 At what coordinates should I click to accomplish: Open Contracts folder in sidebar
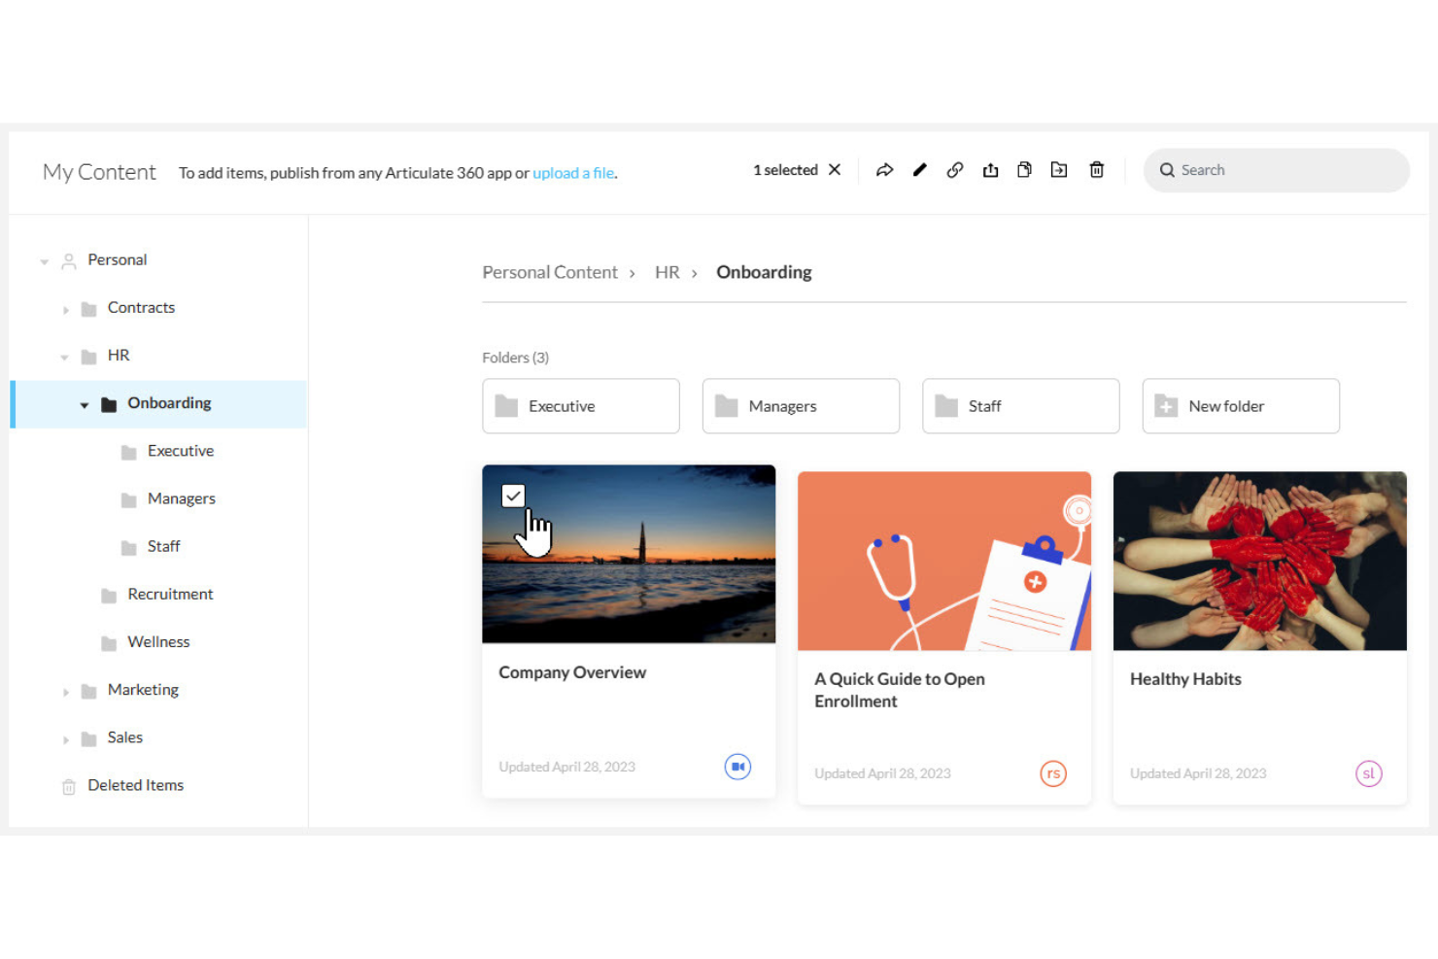[x=141, y=308]
